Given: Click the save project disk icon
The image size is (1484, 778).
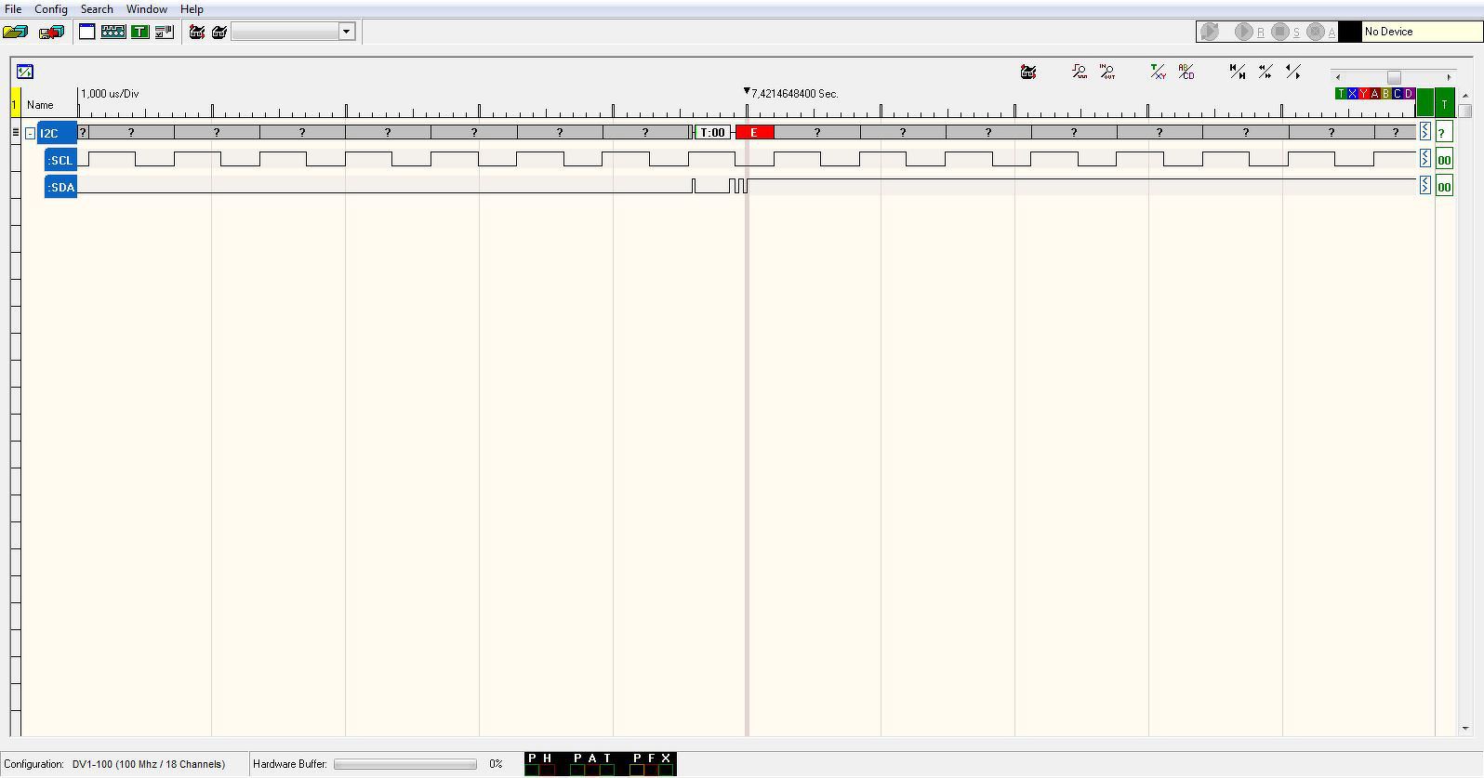Looking at the screenshot, I should click(51, 32).
